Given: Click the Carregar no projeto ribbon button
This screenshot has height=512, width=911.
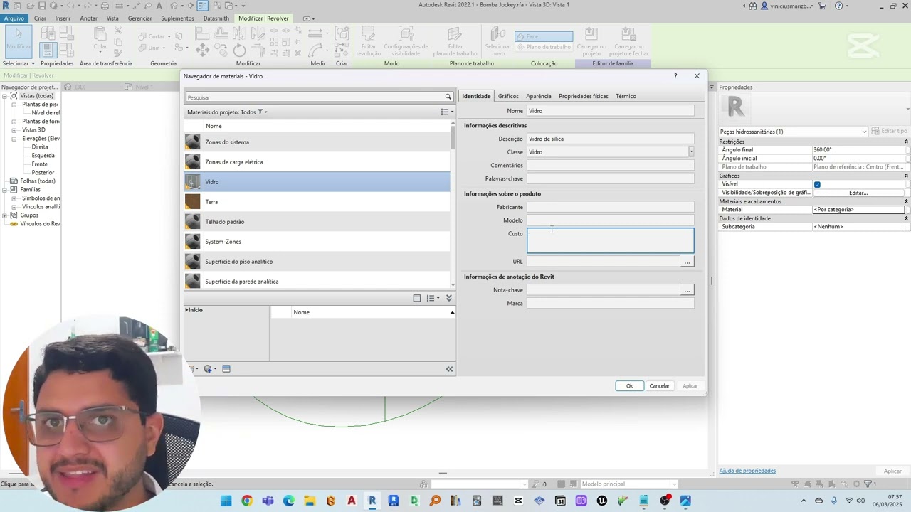Looking at the screenshot, I should pos(590,41).
